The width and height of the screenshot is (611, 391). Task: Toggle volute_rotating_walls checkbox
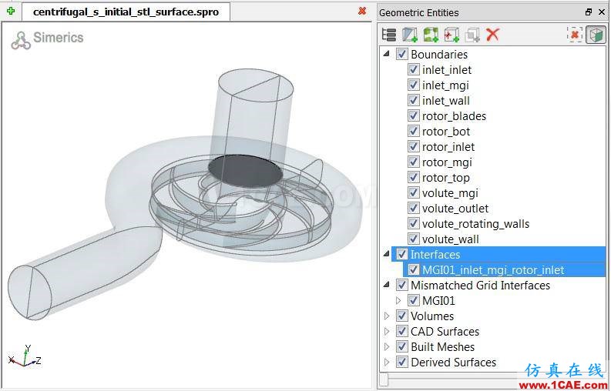pos(414,223)
